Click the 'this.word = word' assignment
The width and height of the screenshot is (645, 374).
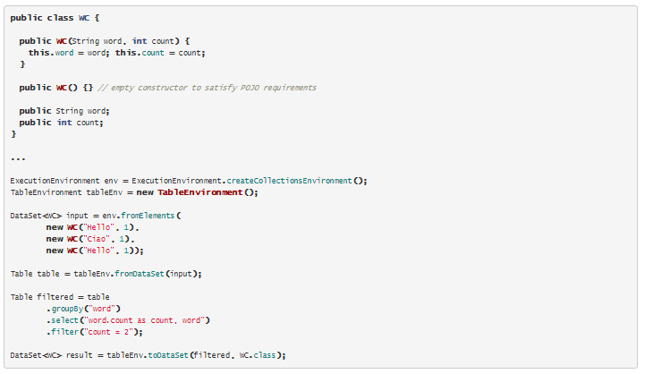pos(69,53)
